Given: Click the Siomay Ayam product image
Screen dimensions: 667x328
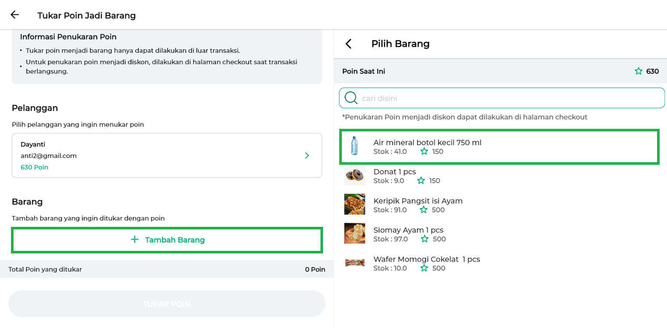Looking at the screenshot, I should click(354, 234).
